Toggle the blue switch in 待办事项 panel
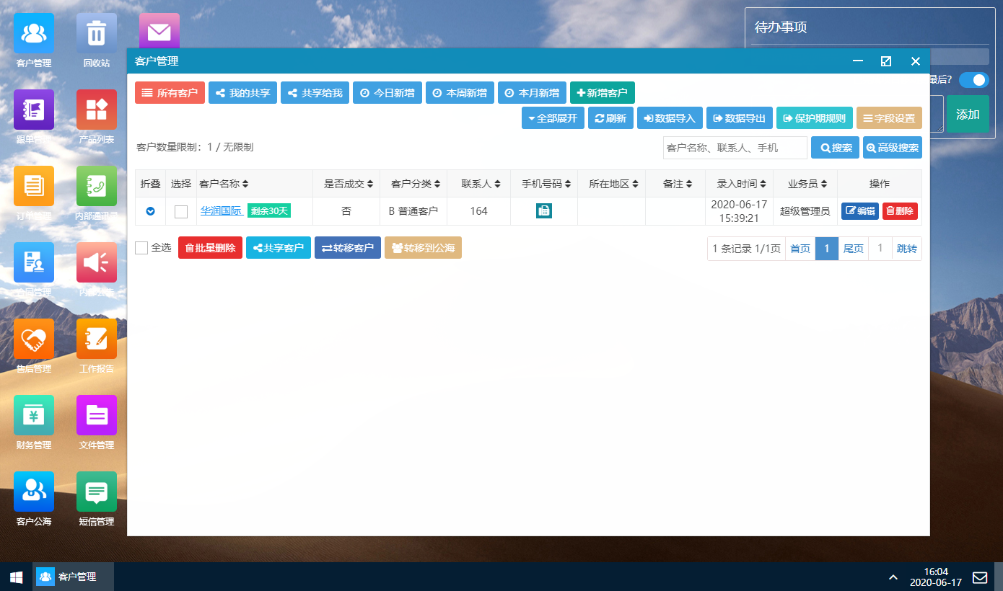 pos(973,80)
